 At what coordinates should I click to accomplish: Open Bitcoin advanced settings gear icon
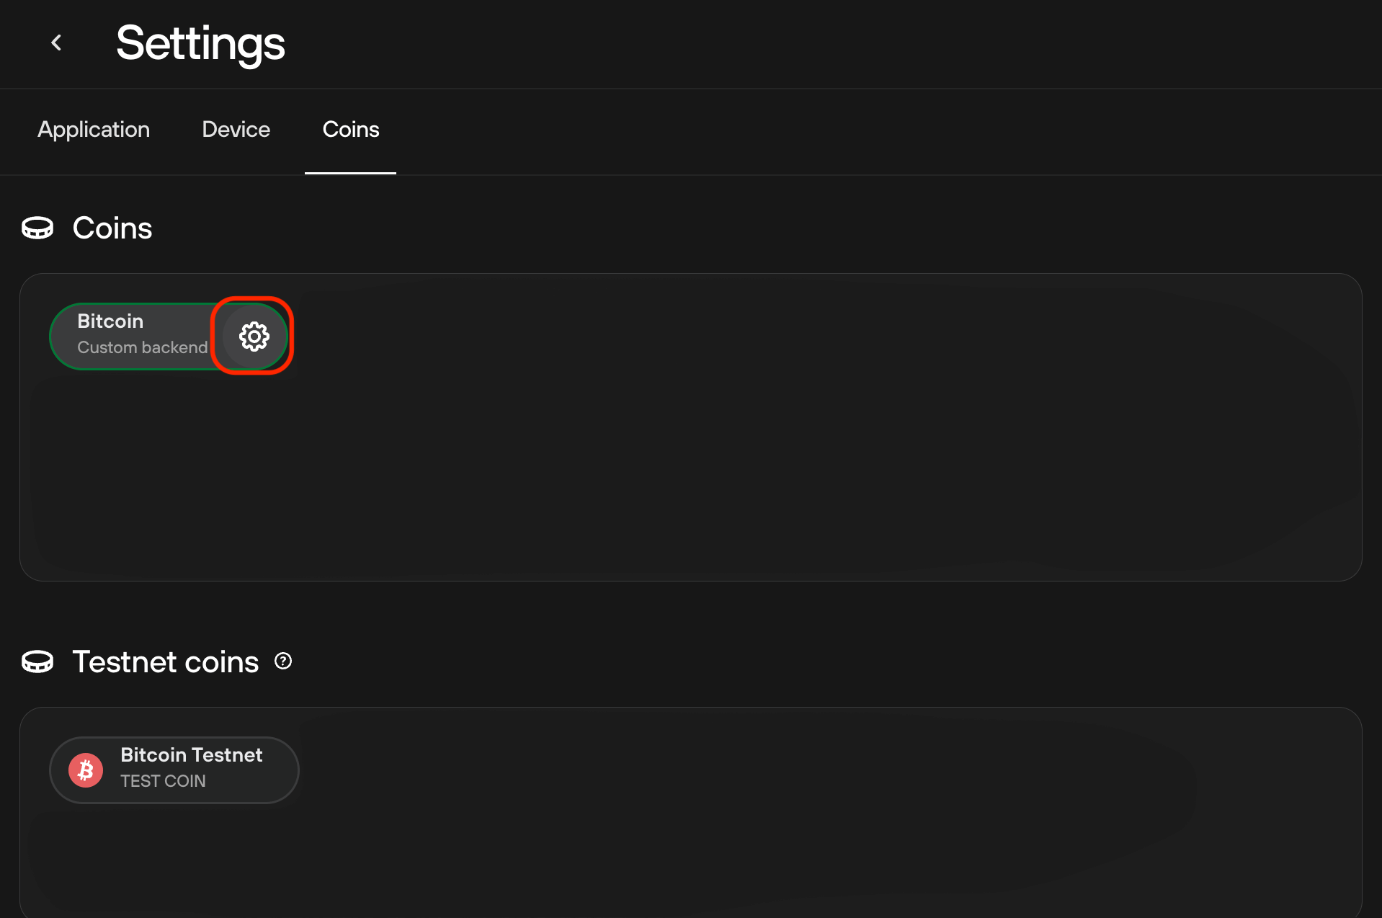pos(254,337)
